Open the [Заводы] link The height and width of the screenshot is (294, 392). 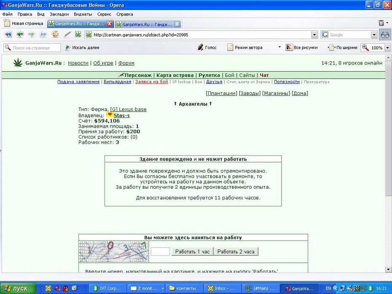coord(250,93)
